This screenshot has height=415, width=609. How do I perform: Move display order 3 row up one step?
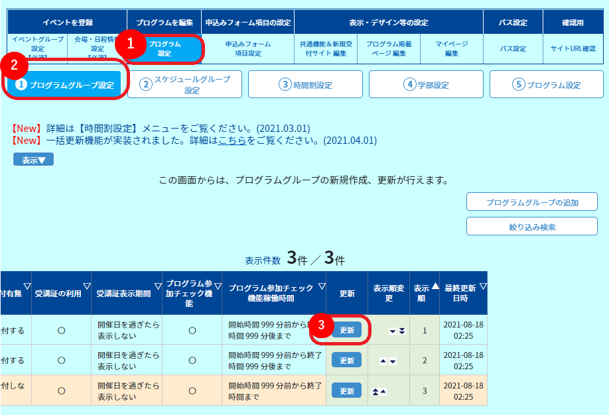pos(383,391)
